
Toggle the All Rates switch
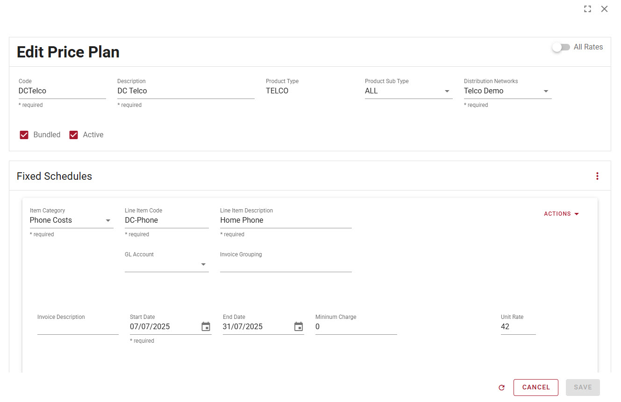click(561, 47)
